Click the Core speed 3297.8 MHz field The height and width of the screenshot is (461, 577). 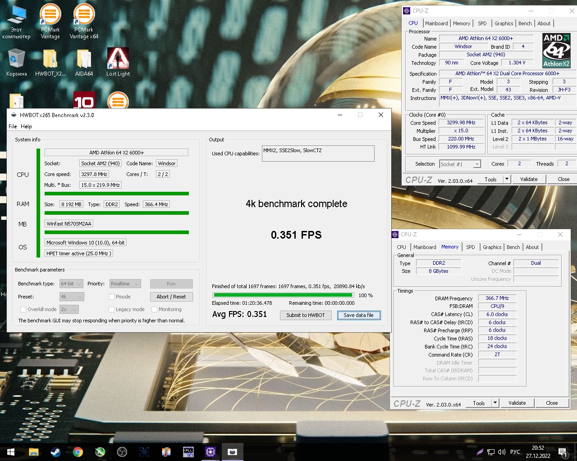(x=94, y=174)
